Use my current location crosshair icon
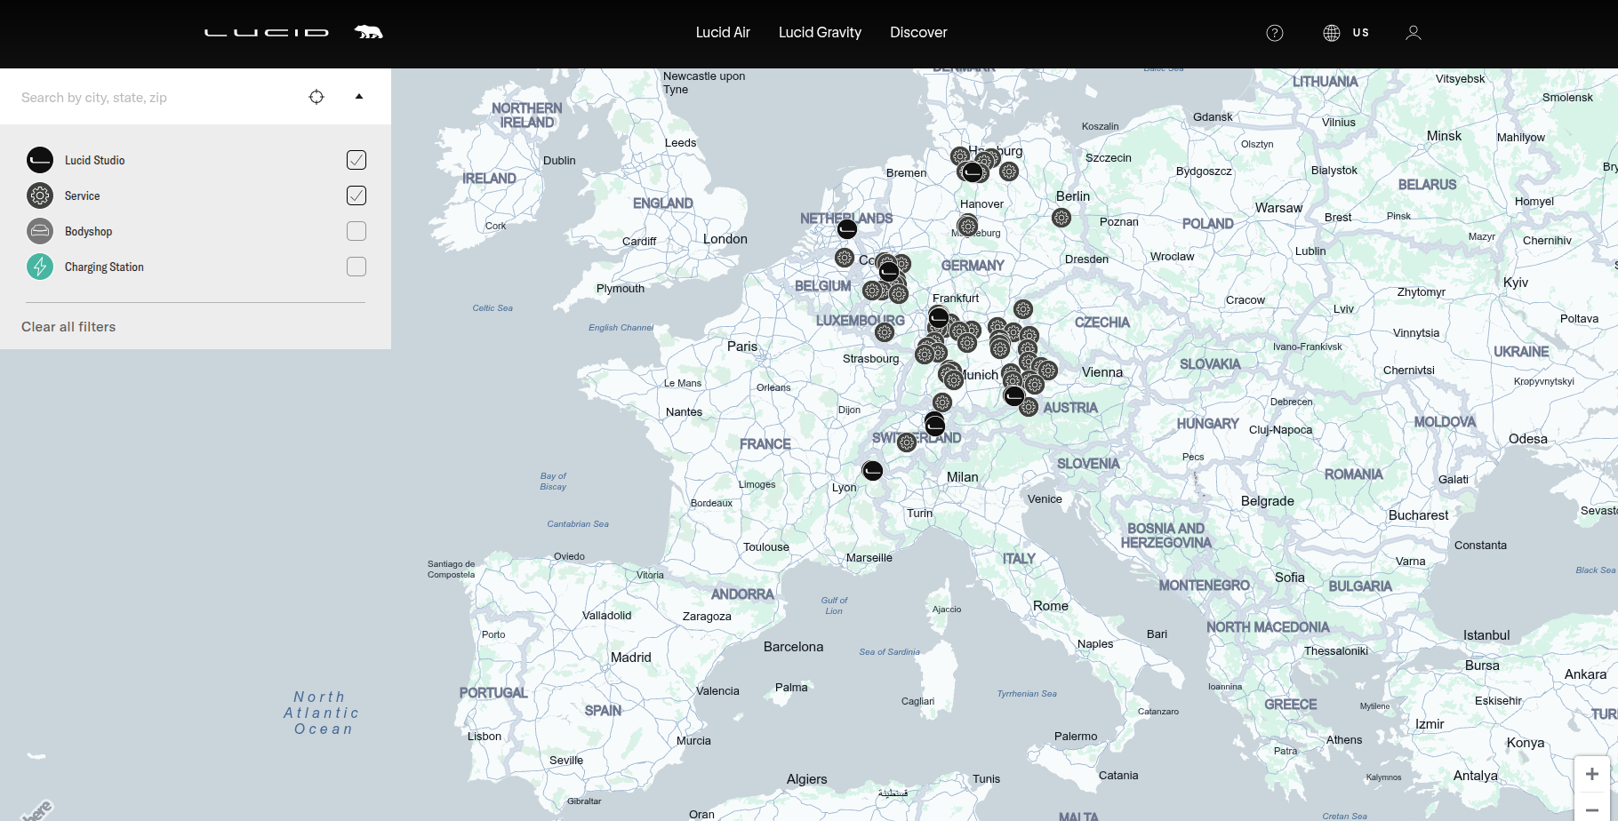Viewport: 1618px width, 821px height. click(316, 97)
